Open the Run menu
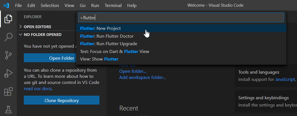 coord(95,6)
